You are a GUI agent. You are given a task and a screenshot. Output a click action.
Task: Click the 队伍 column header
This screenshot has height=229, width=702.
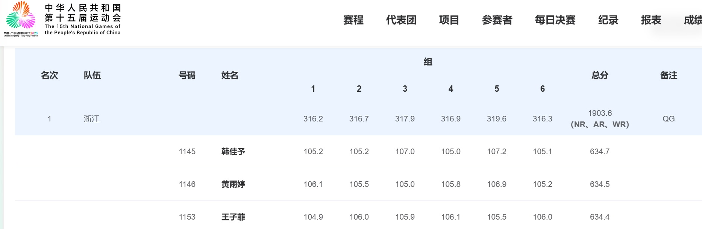92,75
